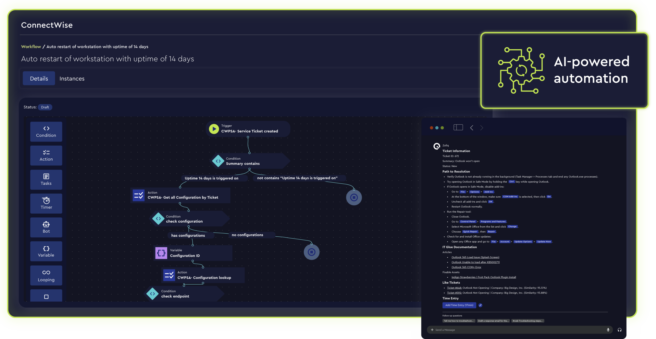
Task: Open Outlook 365 Load Issue (Splash Screen) article
Action: pos(475,257)
